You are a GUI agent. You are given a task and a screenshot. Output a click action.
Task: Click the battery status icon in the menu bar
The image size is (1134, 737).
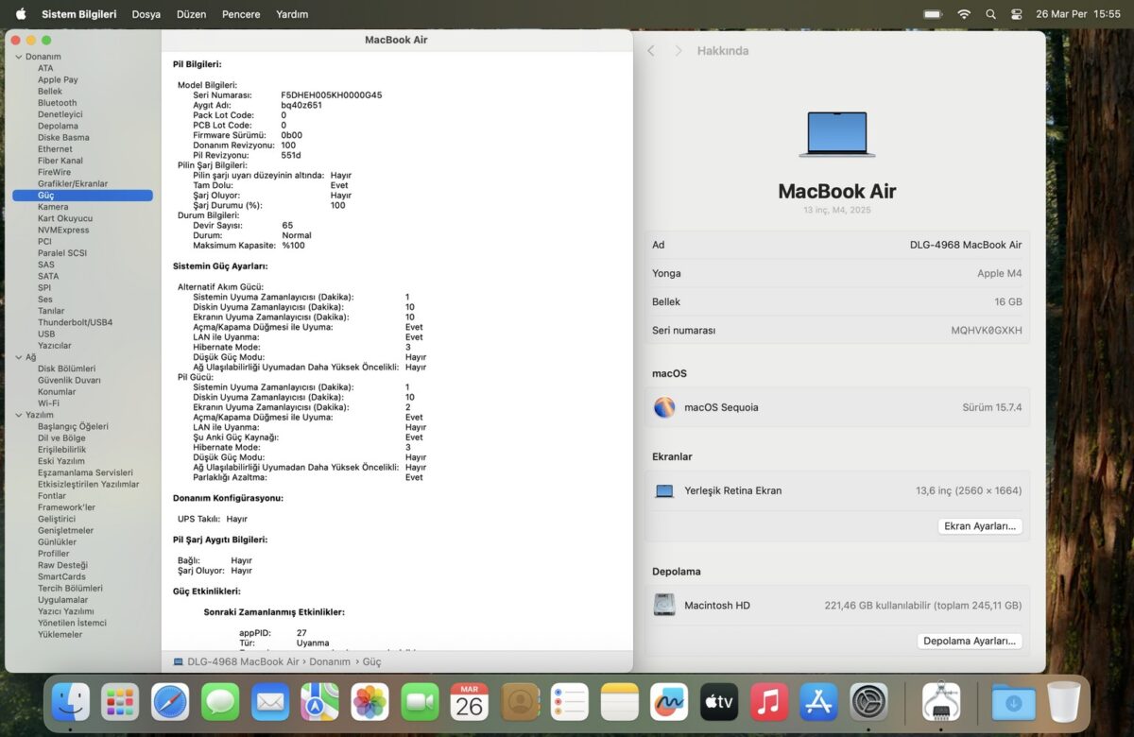[933, 14]
